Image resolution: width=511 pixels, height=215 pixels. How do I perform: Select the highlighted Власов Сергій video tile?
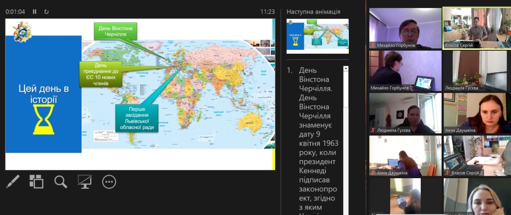(x=477, y=28)
